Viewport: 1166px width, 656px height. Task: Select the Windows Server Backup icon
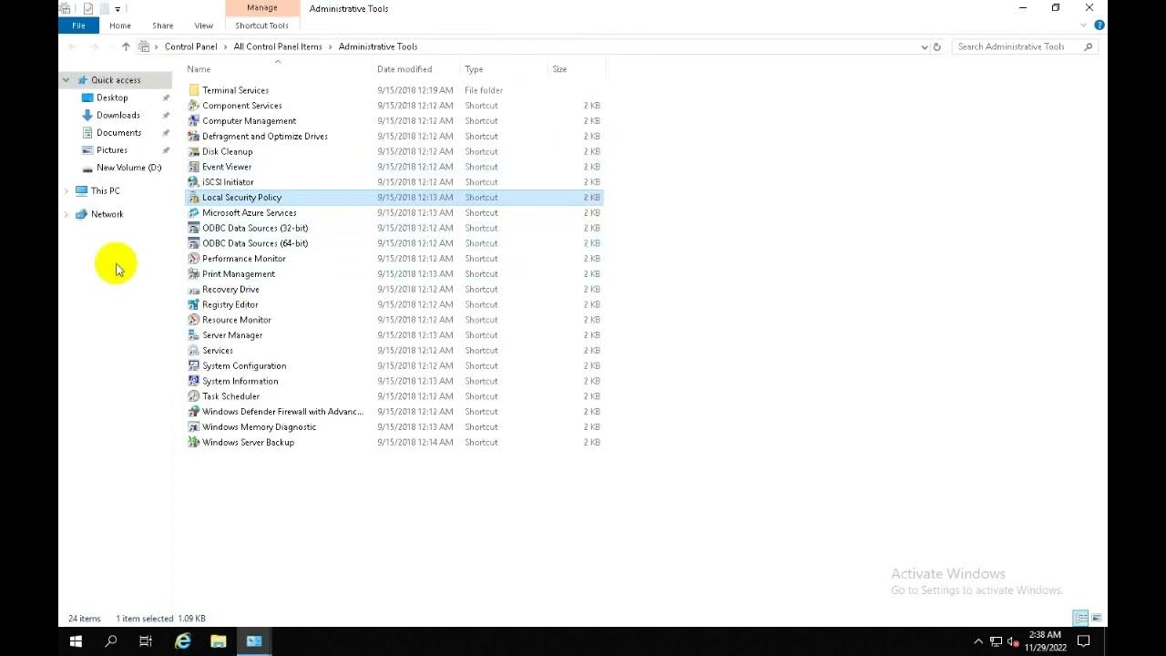tap(193, 443)
